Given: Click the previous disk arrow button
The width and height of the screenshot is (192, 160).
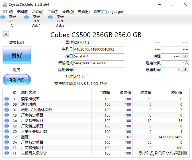Looking at the screenshot, I should coord(6,34).
